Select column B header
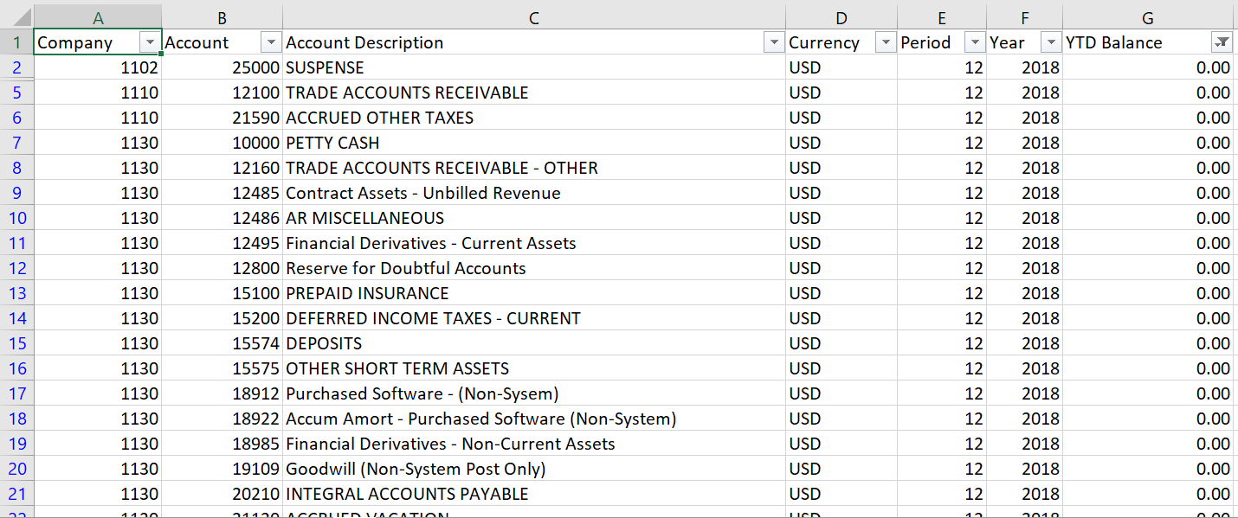Viewport: 1238px width, 518px height. coord(222,17)
